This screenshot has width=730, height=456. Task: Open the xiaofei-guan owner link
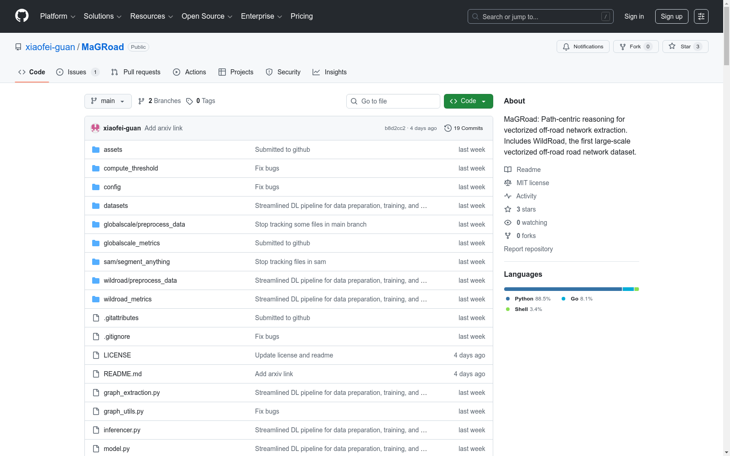point(50,47)
